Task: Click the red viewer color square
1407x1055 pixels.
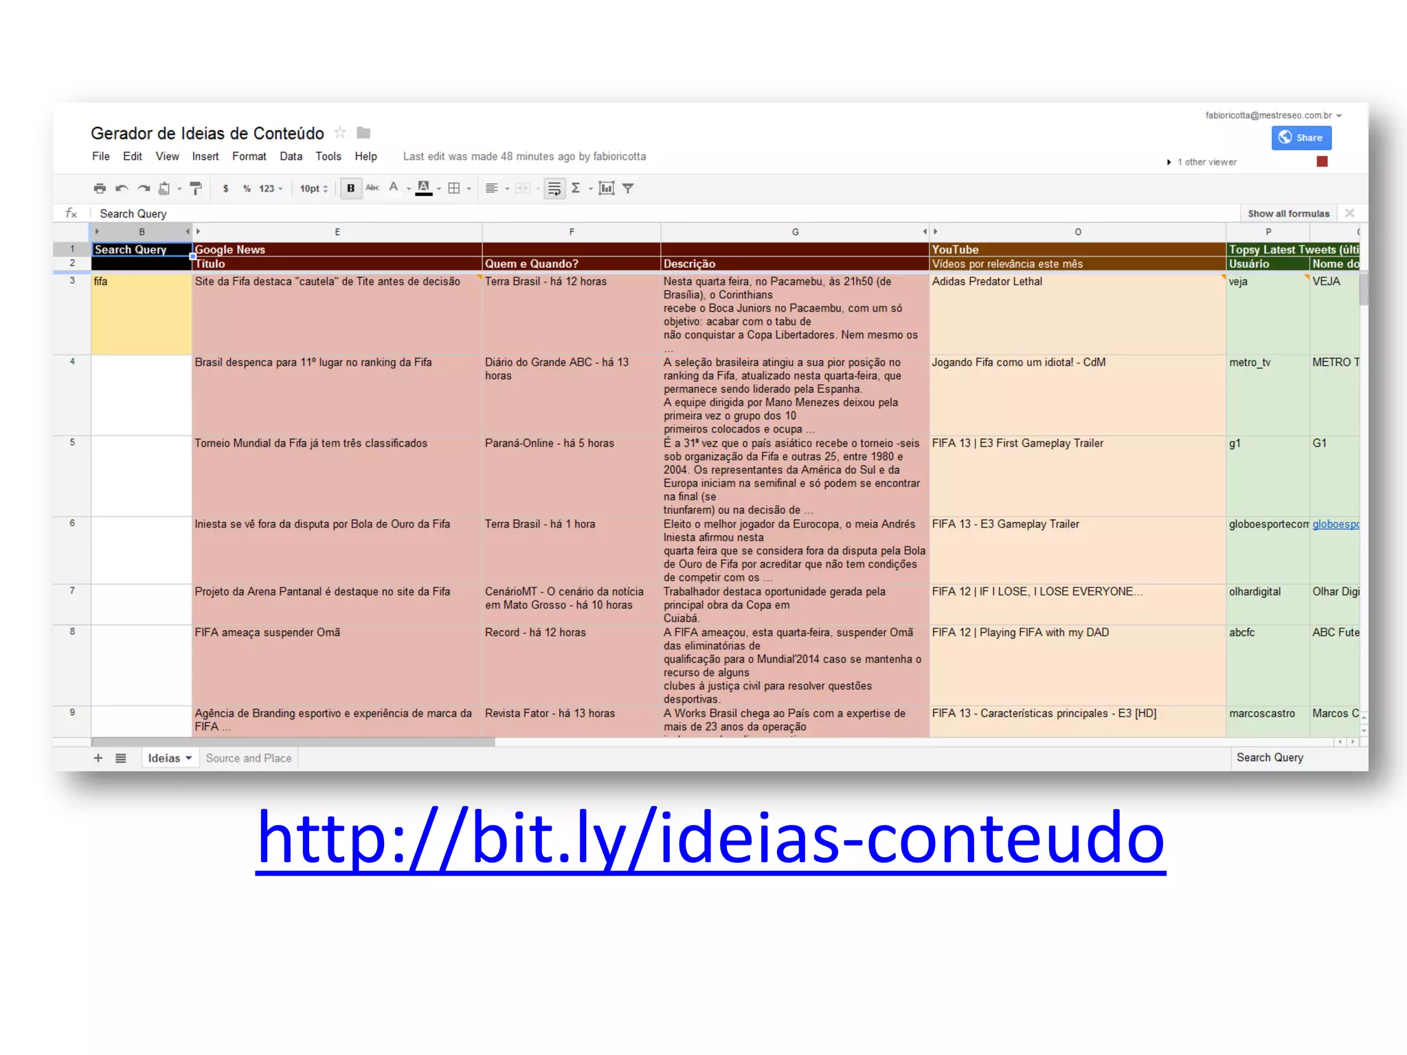Action: 1322,161
